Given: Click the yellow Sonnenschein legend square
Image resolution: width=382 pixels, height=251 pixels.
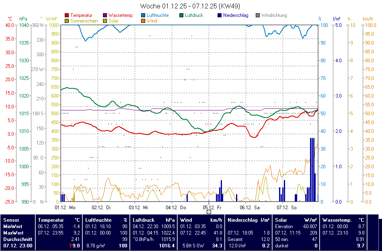Looking at the screenshot, I should [x=67, y=20].
